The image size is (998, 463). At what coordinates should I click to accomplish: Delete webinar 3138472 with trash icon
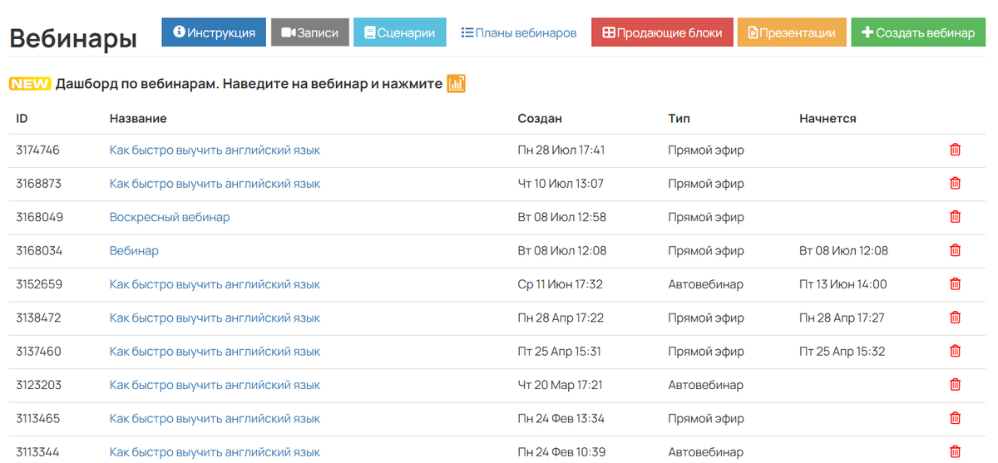tap(955, 318)
